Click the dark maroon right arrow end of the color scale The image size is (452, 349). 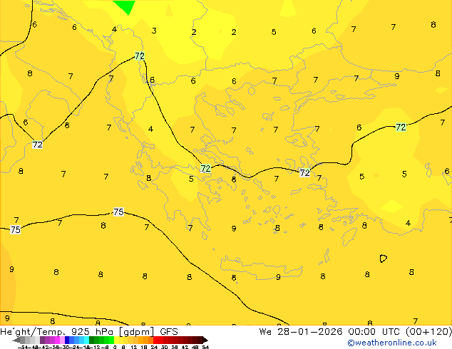[205, 340]
